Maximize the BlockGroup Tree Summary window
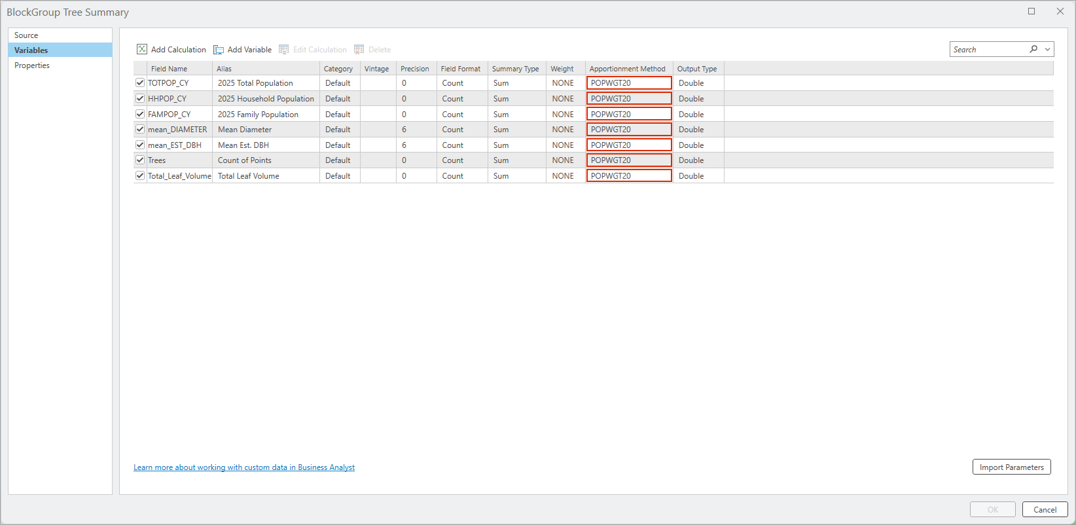 coord(1031,11)
